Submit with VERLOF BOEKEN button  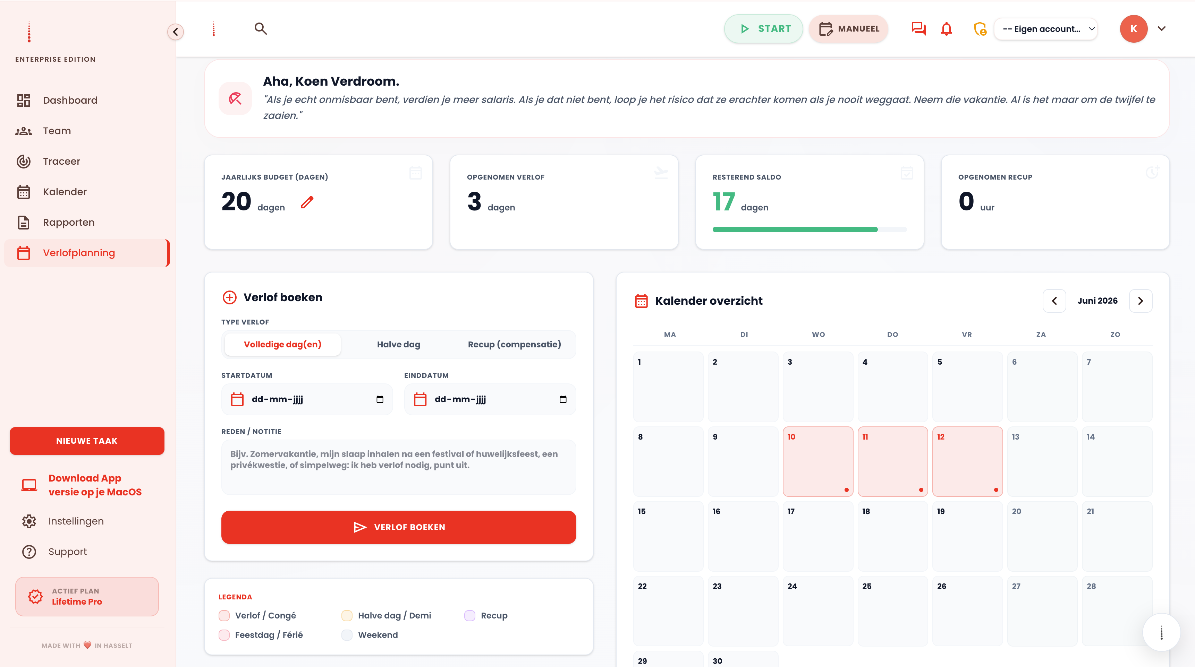tap(398, 527)
